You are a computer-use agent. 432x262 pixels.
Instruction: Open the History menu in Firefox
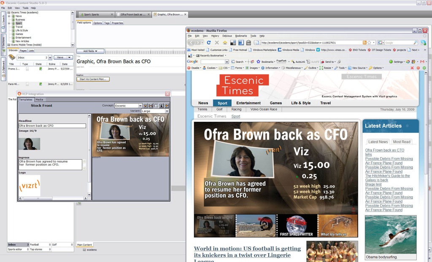point(215,36)
